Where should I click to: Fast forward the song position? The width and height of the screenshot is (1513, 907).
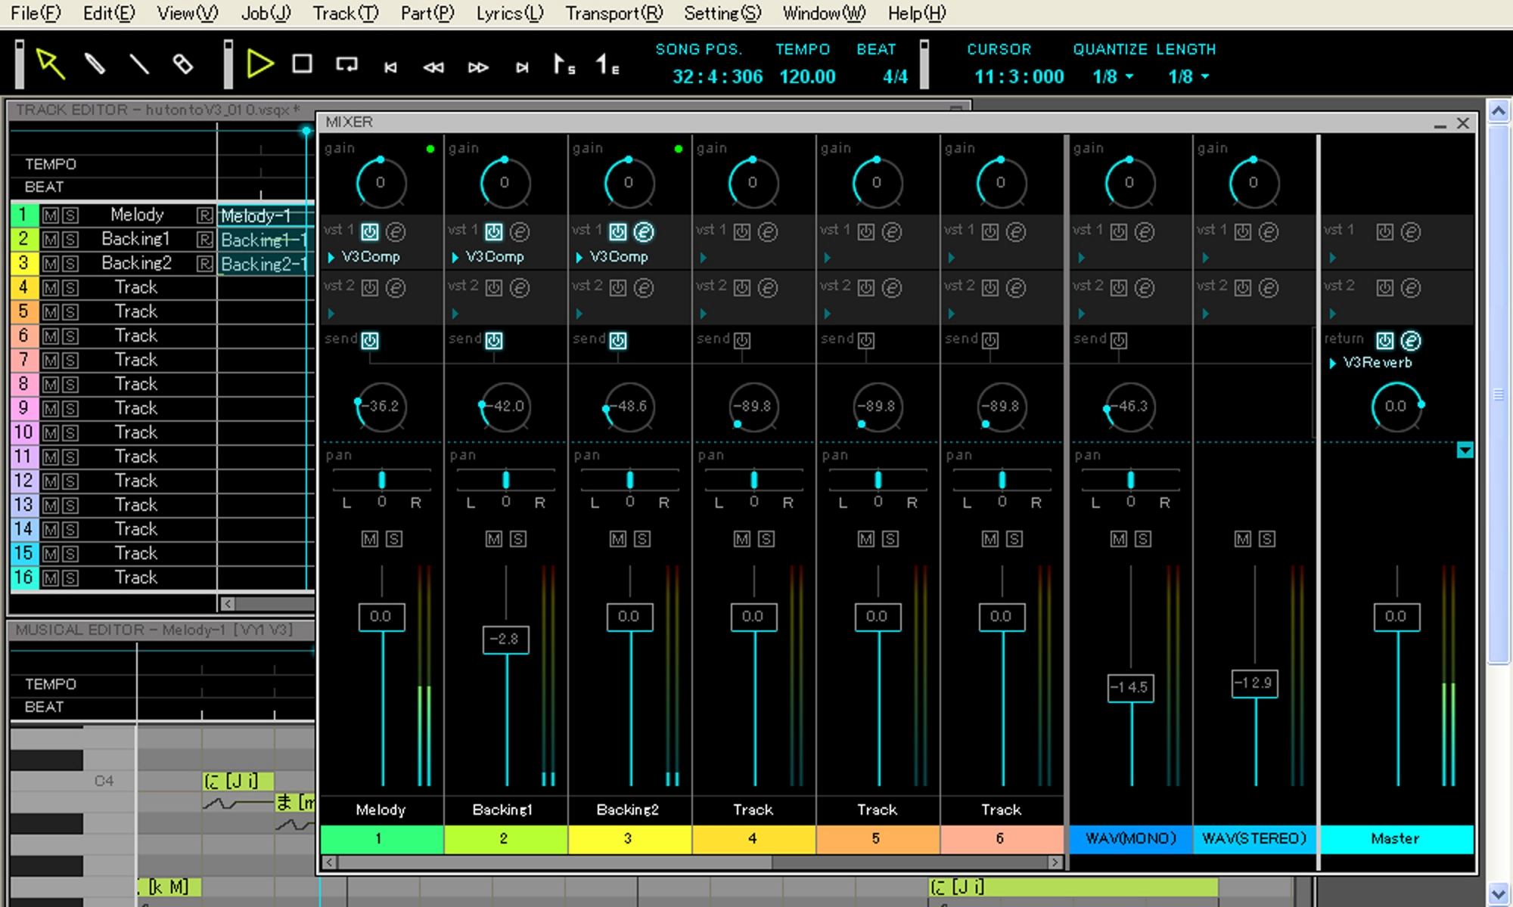pos(478,67)
